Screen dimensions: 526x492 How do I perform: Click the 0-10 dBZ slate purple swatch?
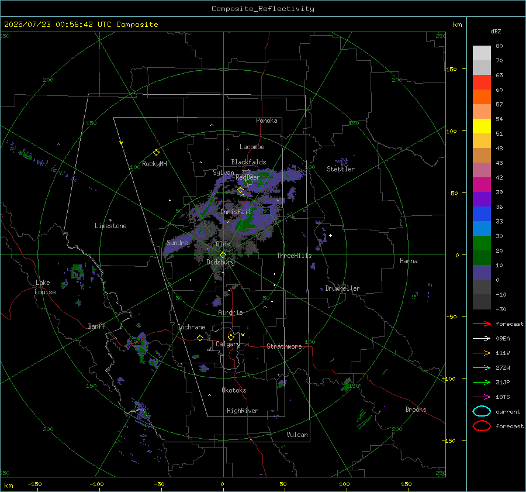tap(482, 273)
